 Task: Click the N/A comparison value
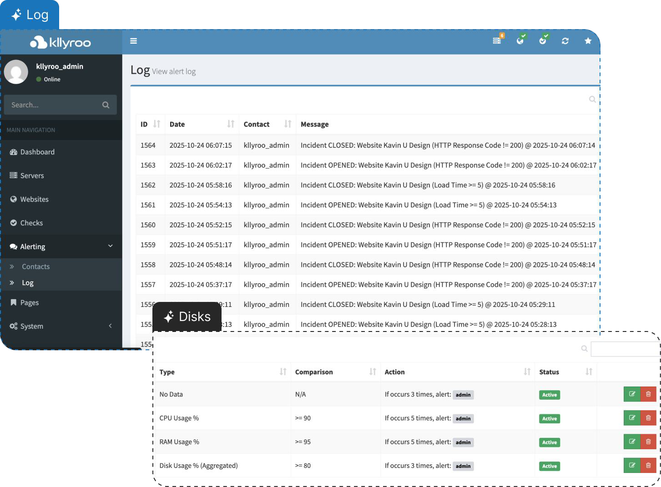tap(300, 395)
